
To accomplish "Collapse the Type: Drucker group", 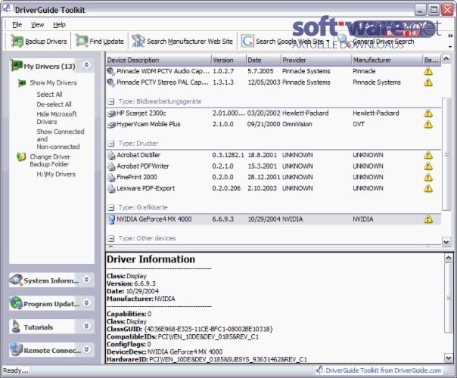I will tap(110, 144).
